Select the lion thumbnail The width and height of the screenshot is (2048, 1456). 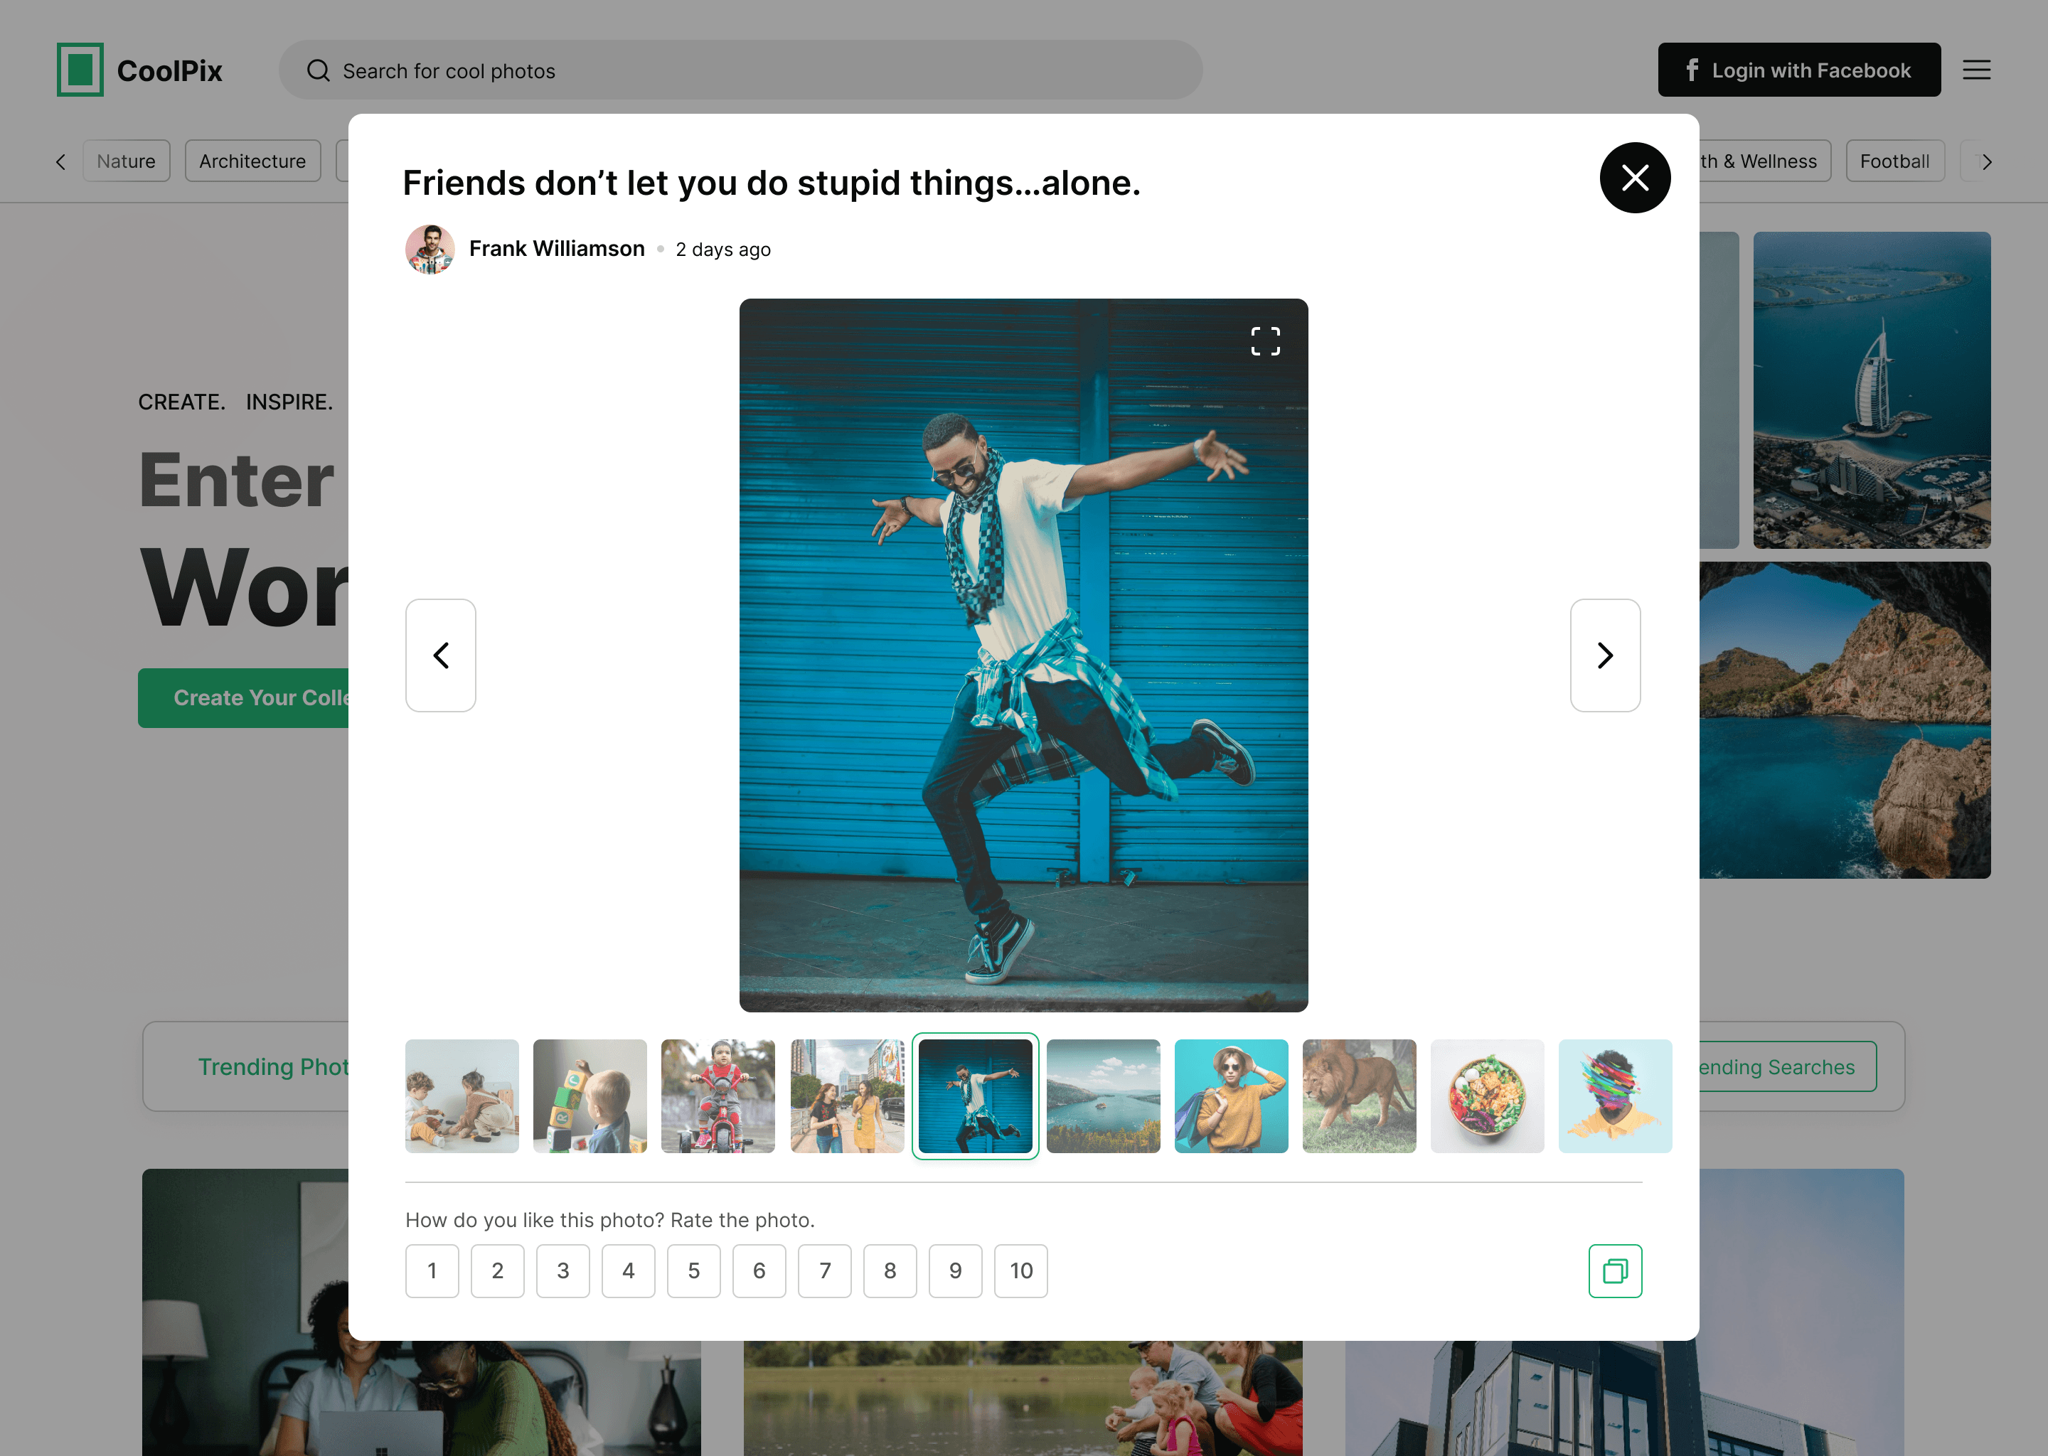[1358, 1096]
